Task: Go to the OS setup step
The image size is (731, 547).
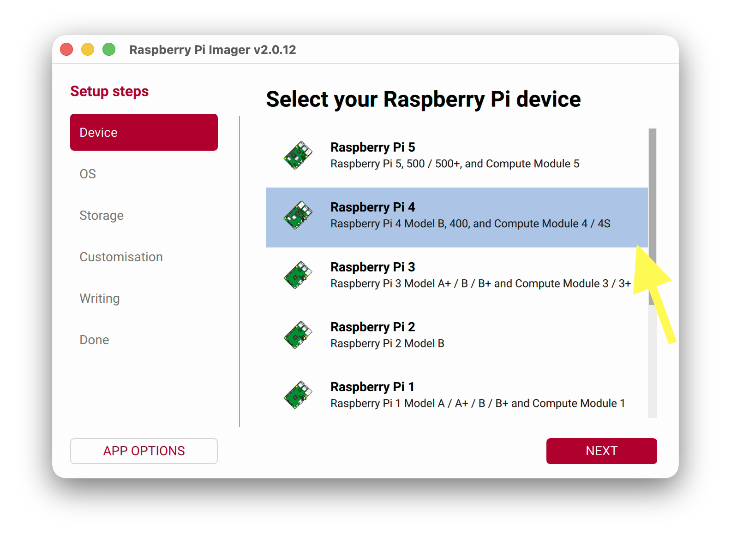Action: point(144,174)
